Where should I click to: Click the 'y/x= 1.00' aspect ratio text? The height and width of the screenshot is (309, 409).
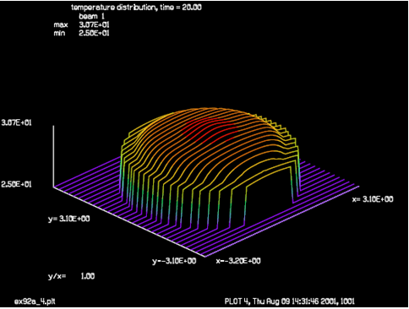click(71, 276)
